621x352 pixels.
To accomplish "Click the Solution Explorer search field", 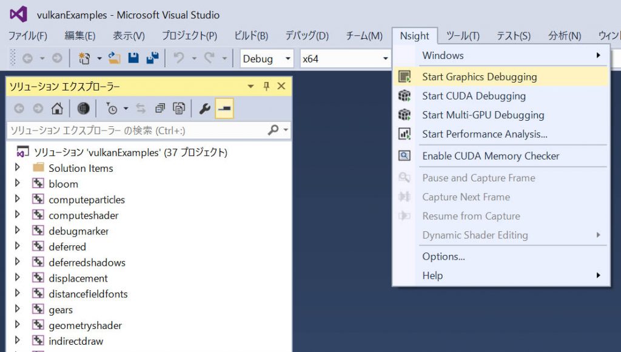I will click(136, 130).
